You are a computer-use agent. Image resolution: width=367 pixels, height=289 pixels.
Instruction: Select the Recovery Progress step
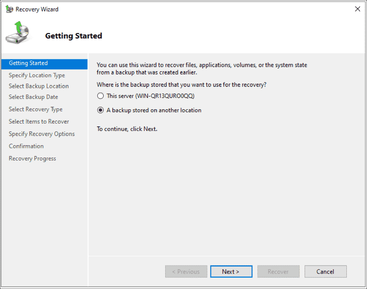pyautogui.click(x=32, y=158)
